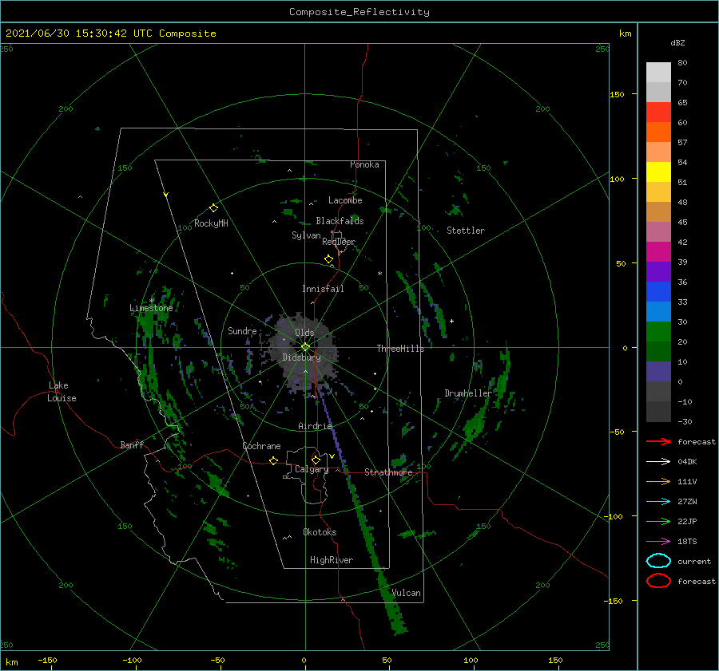Image resolution: width=719 pixels, height=671 pixels.
Task: Click the Strathmore label
Action: (388, 472)
